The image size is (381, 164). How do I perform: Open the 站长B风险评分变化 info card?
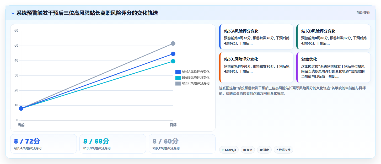[334, 37]
